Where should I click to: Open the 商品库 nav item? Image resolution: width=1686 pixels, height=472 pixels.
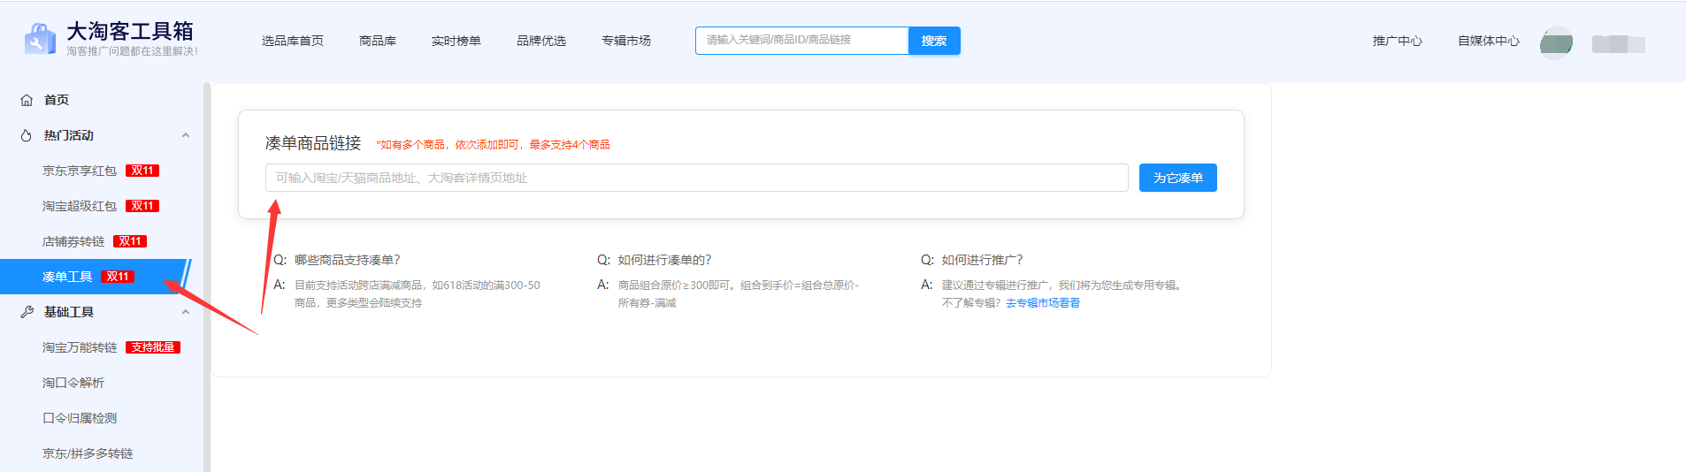point(378,41)
